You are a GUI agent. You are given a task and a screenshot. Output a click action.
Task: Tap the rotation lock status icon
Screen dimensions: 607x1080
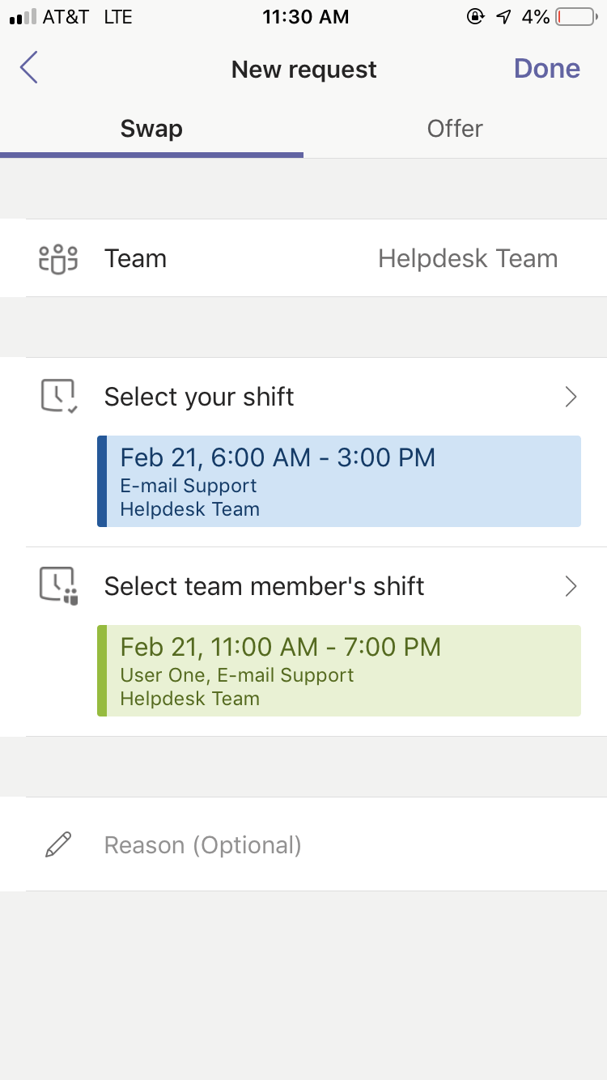(x=476, y=17)
